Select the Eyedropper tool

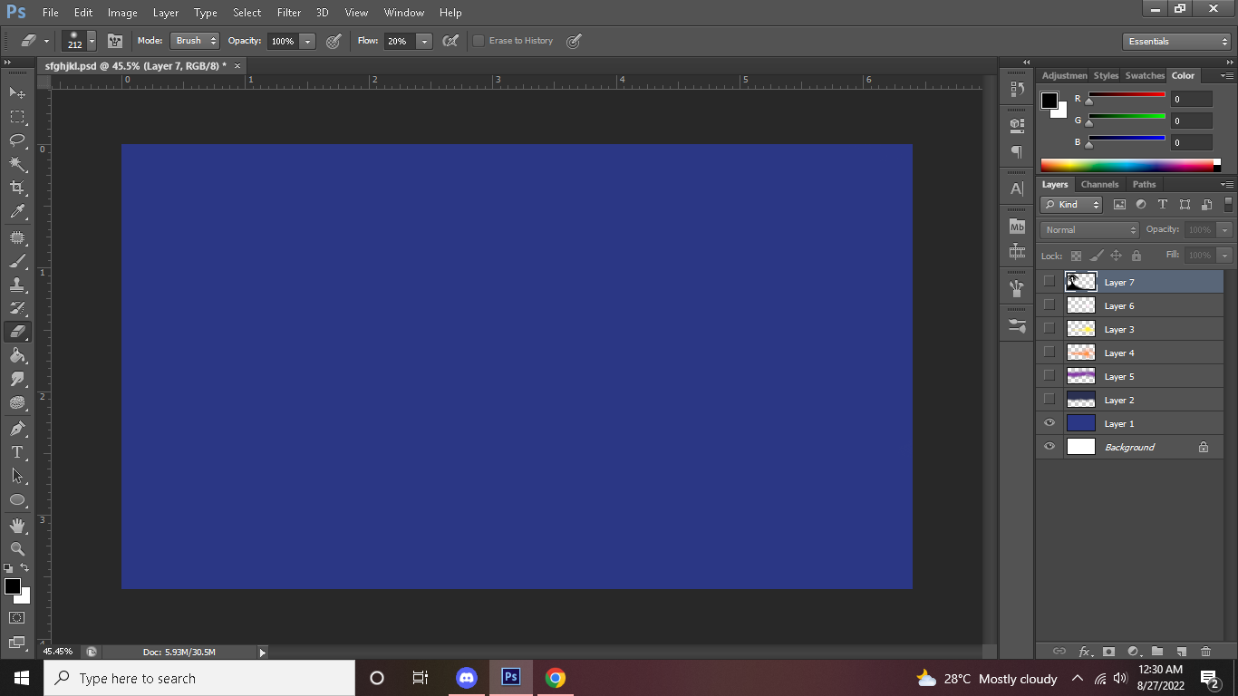pos(17,212)
